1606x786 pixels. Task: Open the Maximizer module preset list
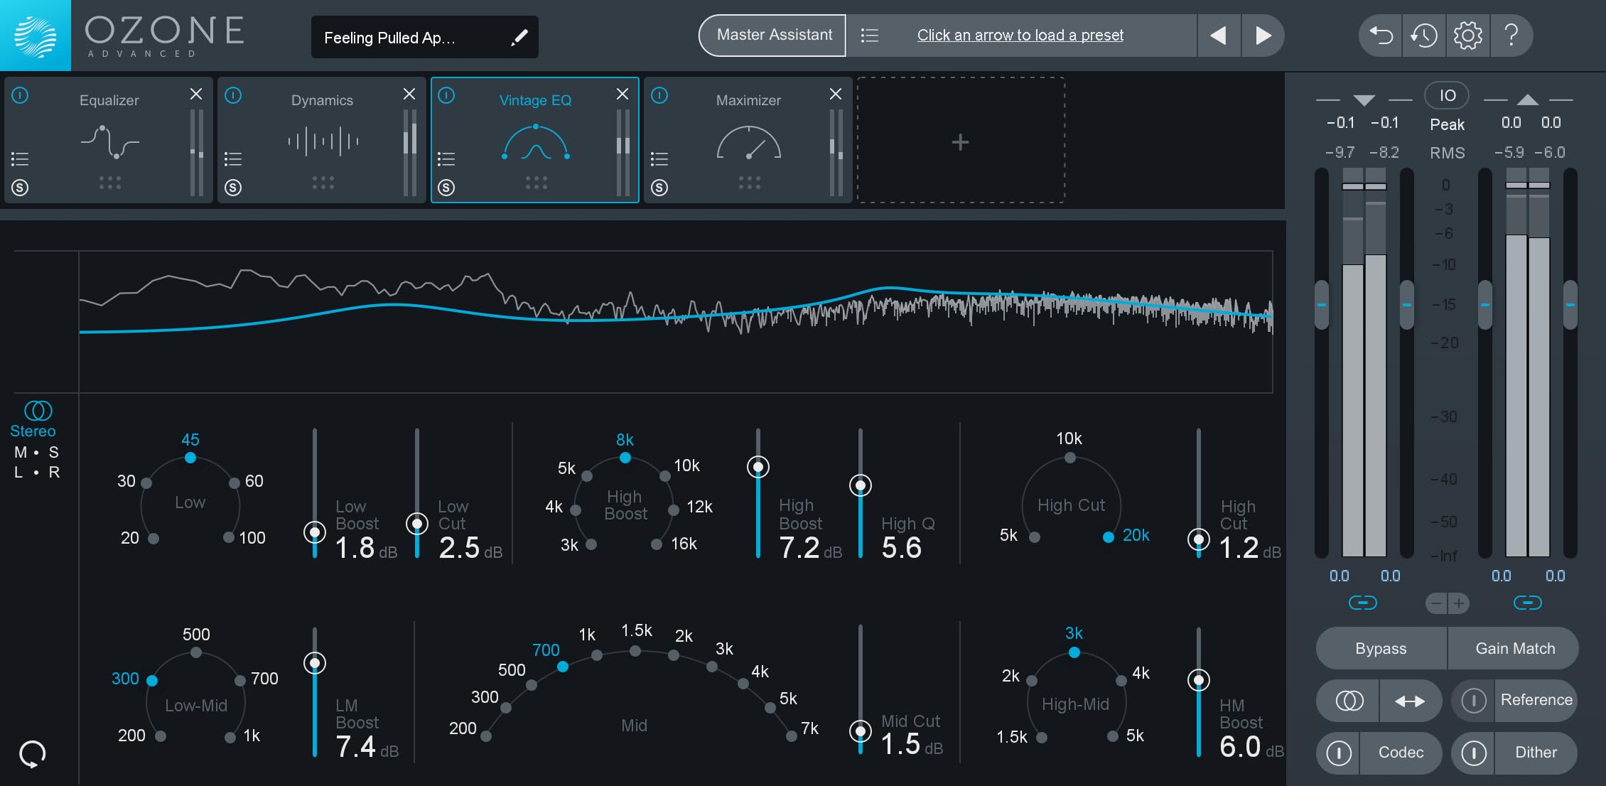(659, 158)
